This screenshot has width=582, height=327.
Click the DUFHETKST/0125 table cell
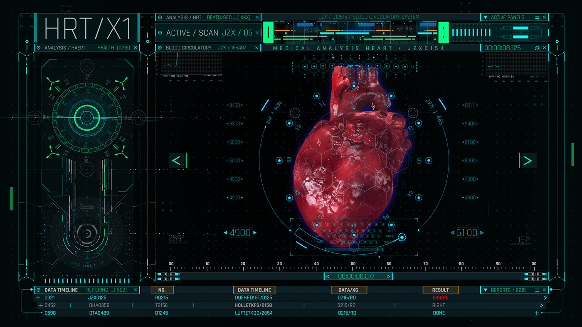click(x=254, y=298)
